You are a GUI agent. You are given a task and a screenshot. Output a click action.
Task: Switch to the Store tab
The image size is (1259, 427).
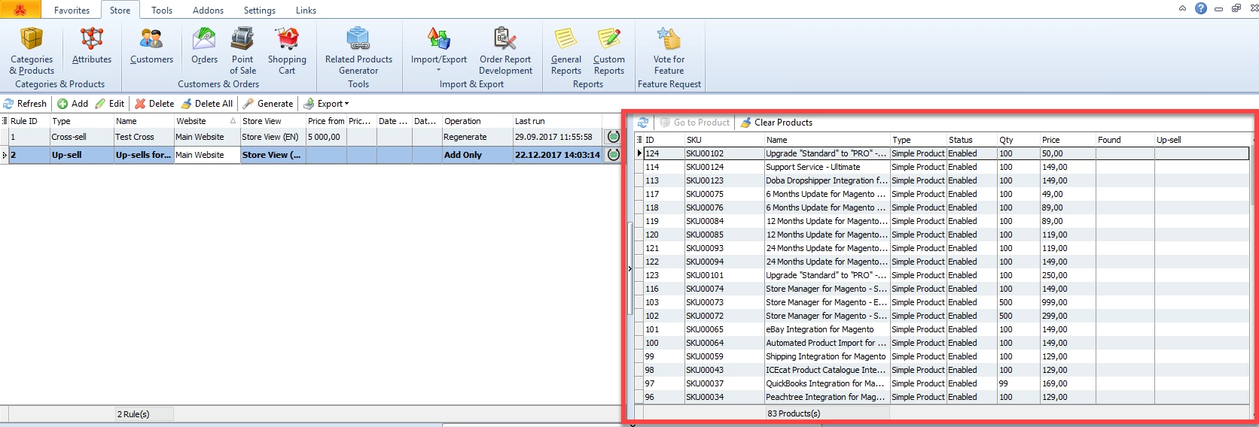click(120, 11)
